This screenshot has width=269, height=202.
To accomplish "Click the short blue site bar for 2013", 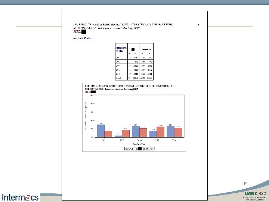I will (x=118, y=136).
